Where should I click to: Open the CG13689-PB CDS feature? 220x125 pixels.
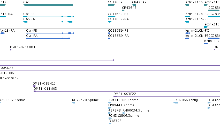(109, 33)
